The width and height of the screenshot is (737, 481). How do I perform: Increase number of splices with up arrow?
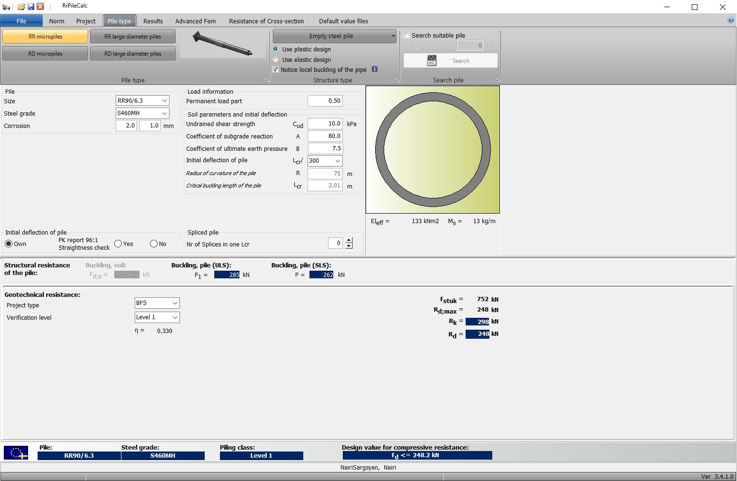point(349,240)
